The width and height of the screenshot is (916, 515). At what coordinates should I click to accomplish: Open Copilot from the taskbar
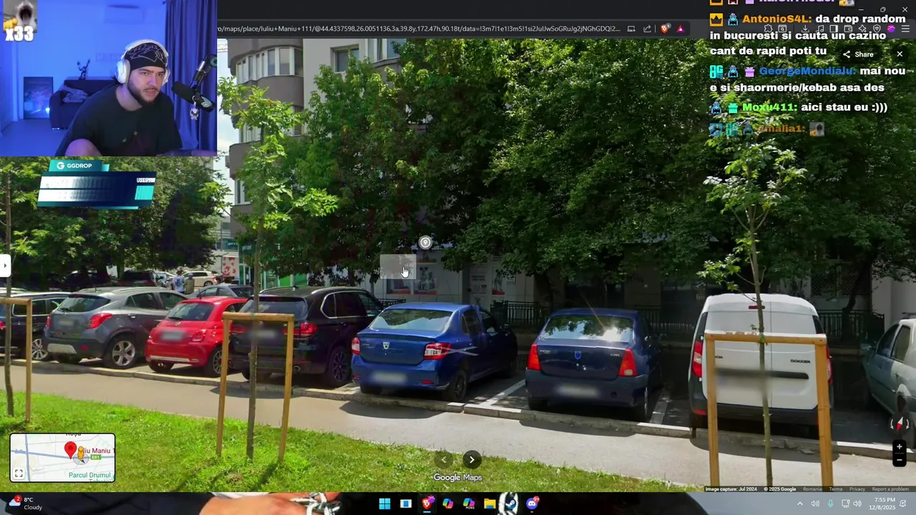click(448, 504)
